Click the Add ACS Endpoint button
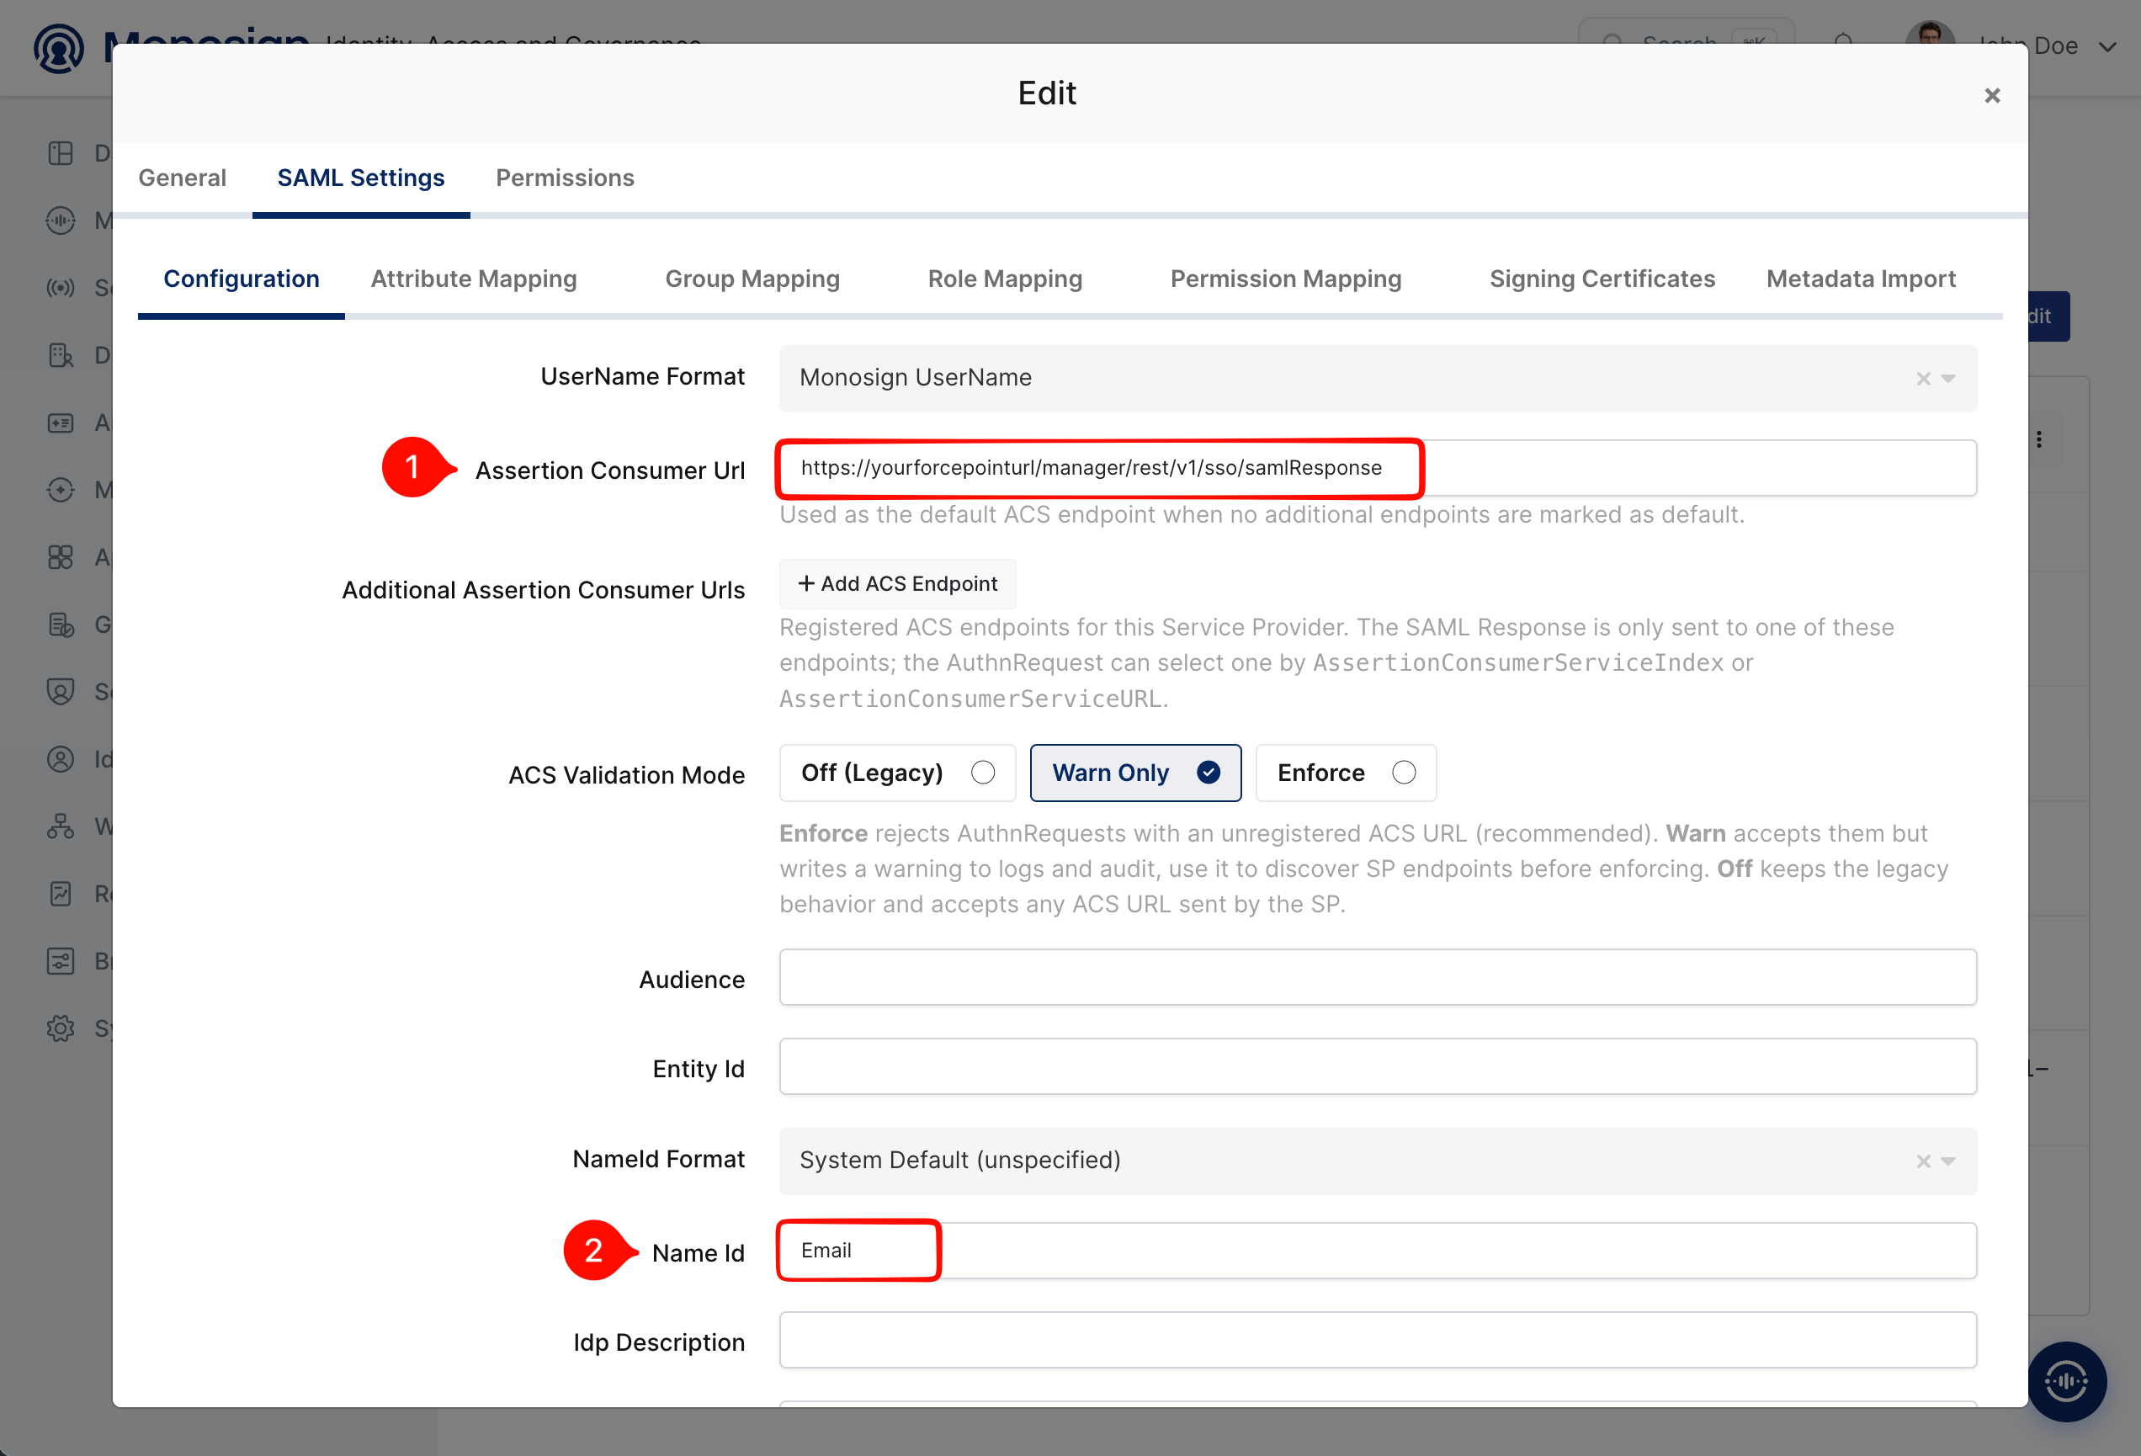This screenshot has height=1456, width=2141. (897, 583)
